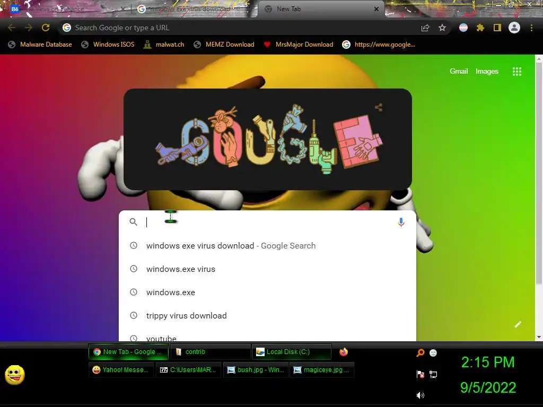Open the https://www.google... bookmark

[379, 45]
